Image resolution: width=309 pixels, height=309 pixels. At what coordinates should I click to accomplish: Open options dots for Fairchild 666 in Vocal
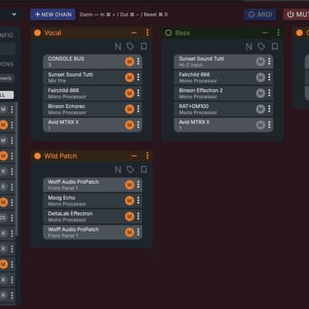138,93
